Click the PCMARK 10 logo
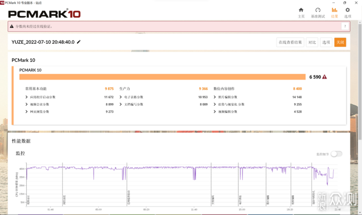Screen dimensions: 362x215 [44, 14]
